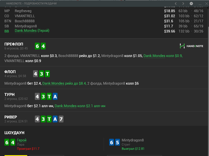Go to next hand with right arrow
The image size is (209, 156).
[x=183, y=4]
